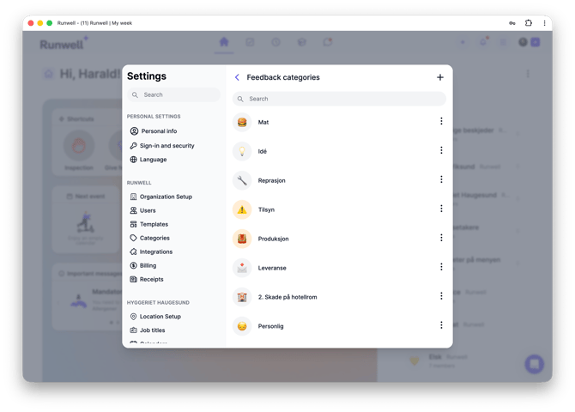Open the chat bubble button
575x412 pixels.
pyautogui.click(x=534, y=364)
